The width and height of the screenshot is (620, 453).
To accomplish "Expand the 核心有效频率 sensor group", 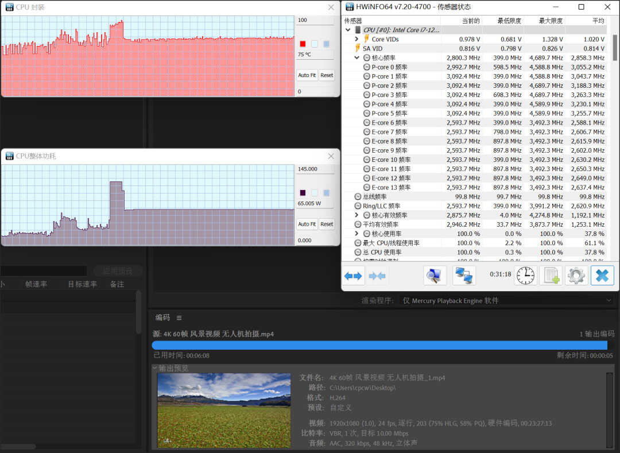I will click(x=356, y=215).
